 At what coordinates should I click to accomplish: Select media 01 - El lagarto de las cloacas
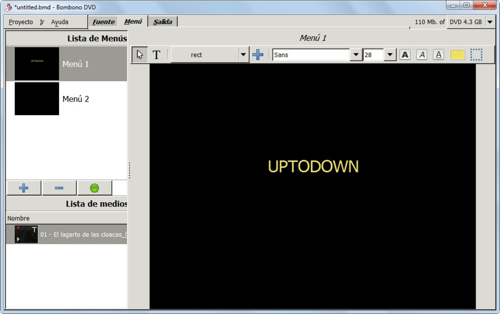click(x=66, y=234)
